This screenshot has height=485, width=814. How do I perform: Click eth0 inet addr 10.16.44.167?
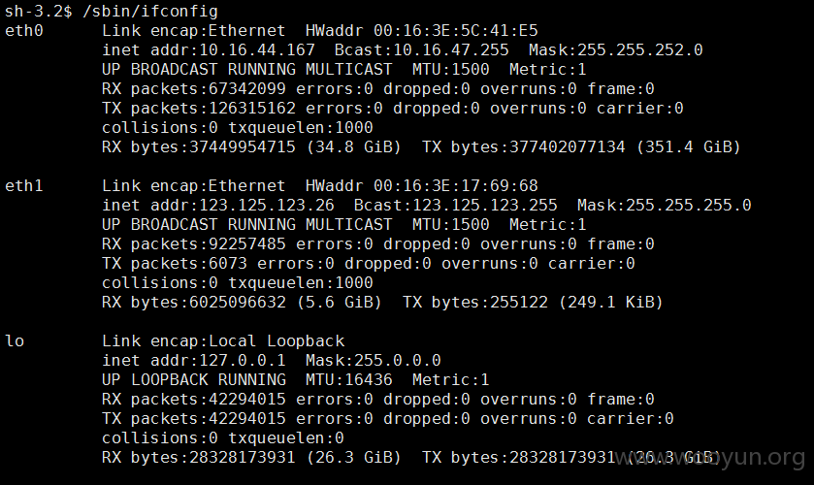point(209,49)
